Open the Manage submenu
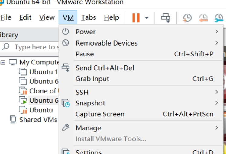 pos(141,128)
